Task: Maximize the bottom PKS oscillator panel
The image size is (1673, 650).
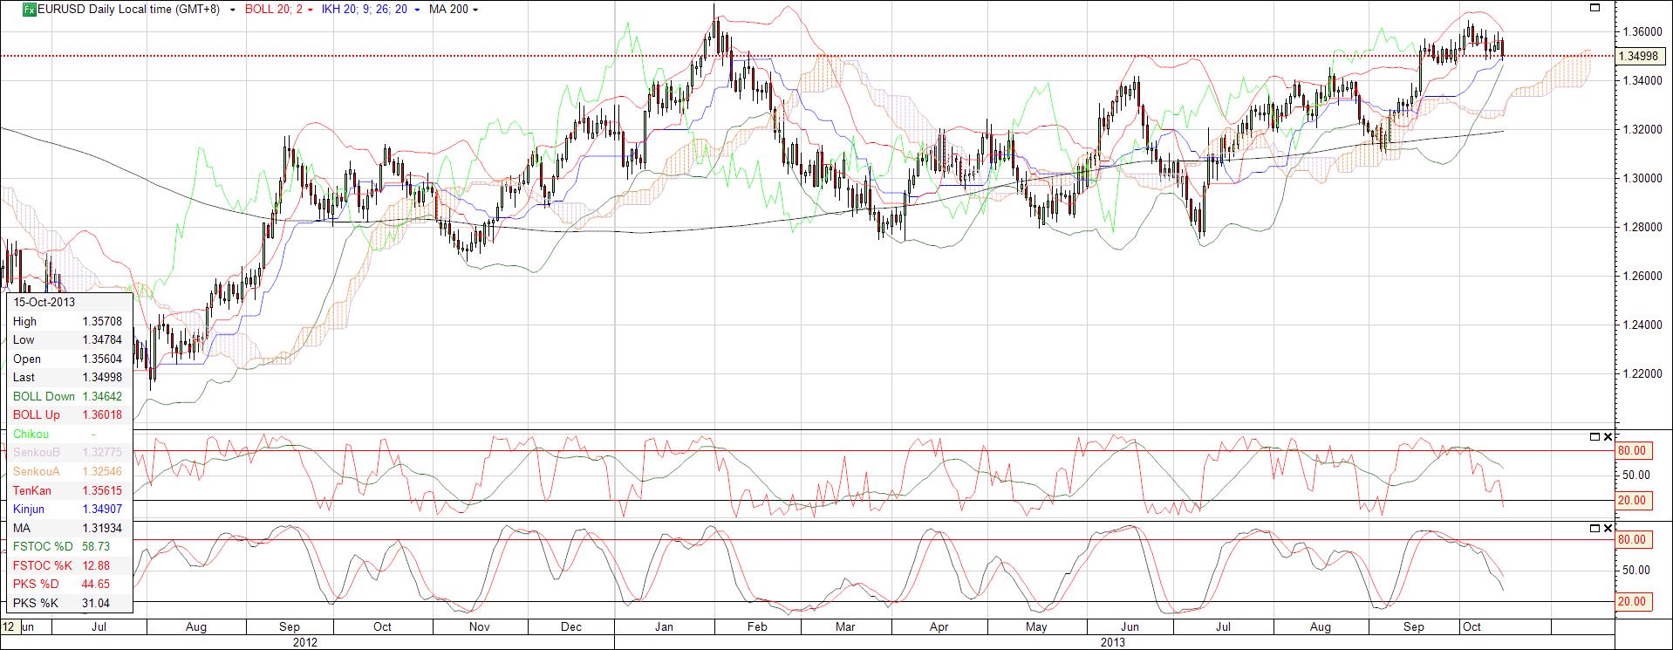Action: (1595, 528)
